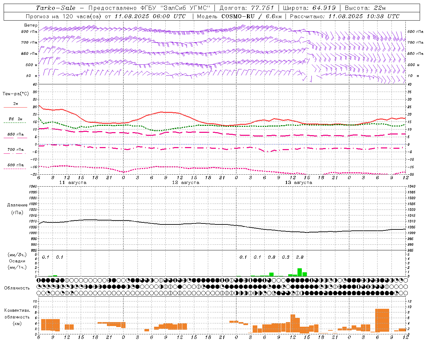Image resolution: width=425 pixels, height=340 pixels.
Task: Click temperature legend entry "500 гПа"
Action: point(15,165)
